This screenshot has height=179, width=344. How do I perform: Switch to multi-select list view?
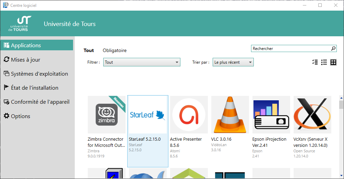315,62
